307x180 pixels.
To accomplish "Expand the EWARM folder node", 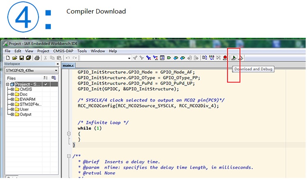I will (x=12, y=99).
